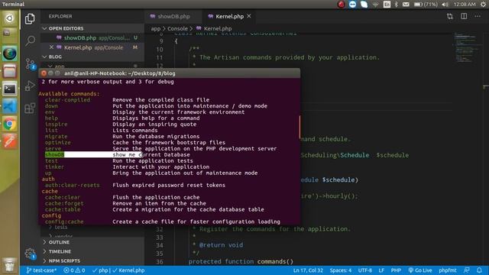The height and width of the screenshot is (275, 489).
Task: Select language mode PHP in status bar
Action: tap(396, 270)
